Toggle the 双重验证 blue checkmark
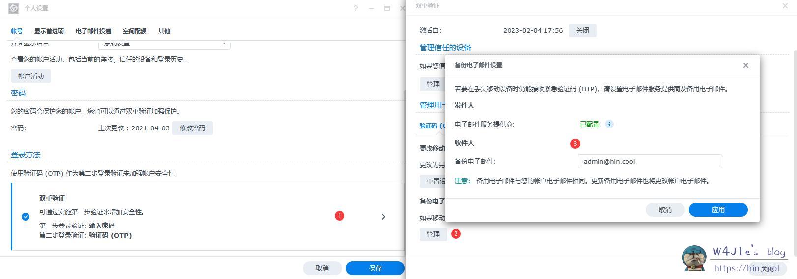The image size is (797, 279). [x=26, y=217]
